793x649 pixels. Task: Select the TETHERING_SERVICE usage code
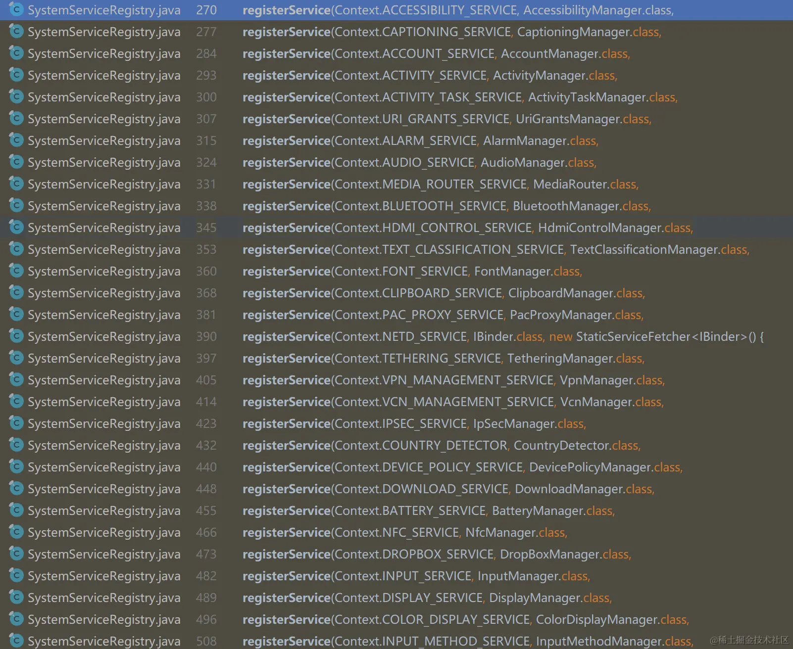444,359
